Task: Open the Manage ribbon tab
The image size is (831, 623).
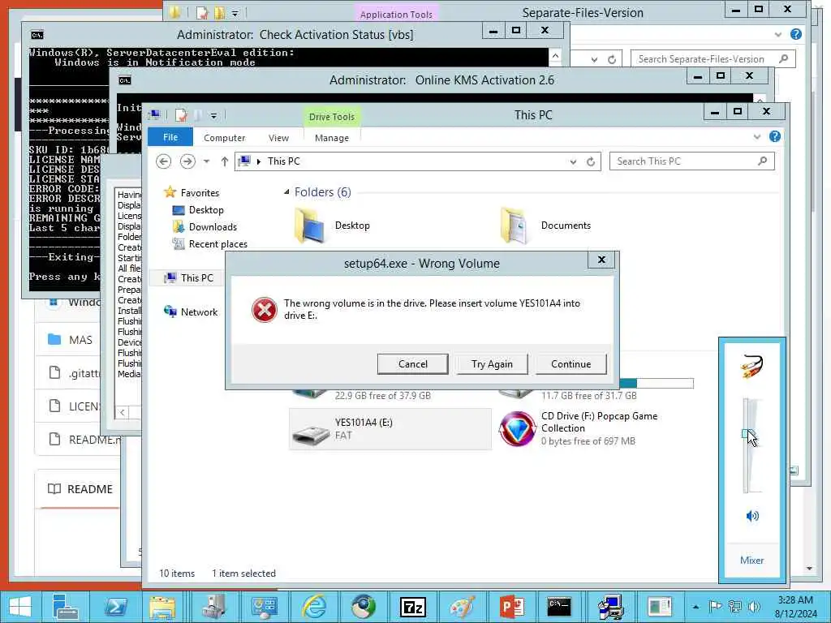Action: 332,138
